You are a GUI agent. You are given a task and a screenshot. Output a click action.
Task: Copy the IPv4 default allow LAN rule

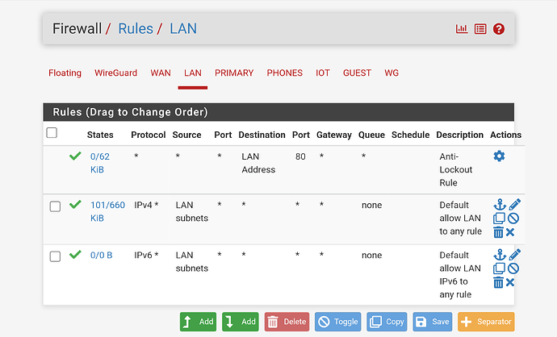pos(499,218)
